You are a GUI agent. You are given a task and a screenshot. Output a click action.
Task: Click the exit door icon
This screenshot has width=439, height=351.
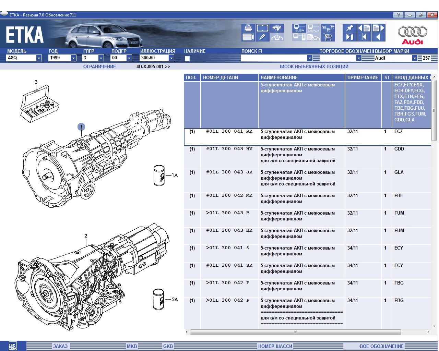pos(349,37)
